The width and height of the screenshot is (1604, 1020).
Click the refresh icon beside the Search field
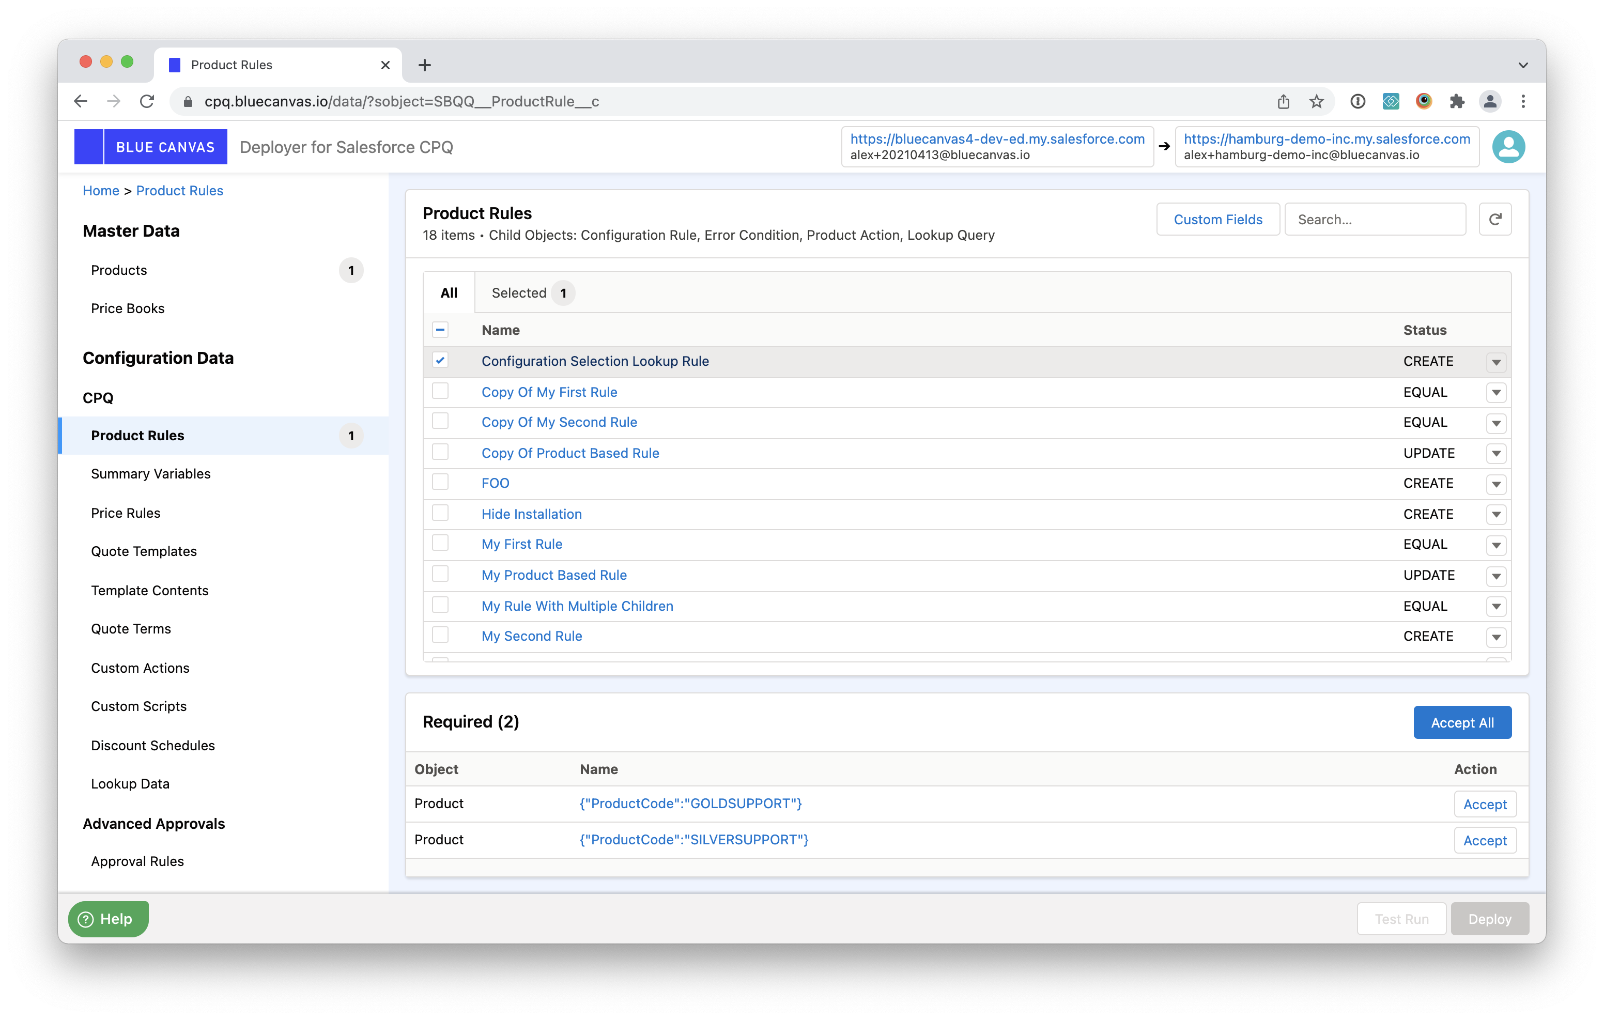(1495, 219)
